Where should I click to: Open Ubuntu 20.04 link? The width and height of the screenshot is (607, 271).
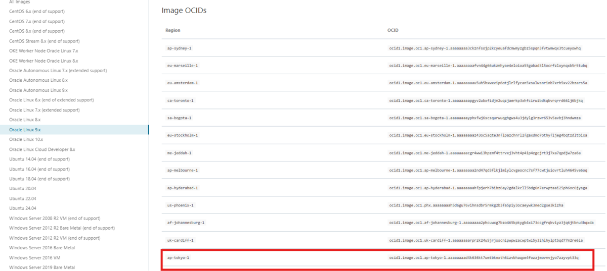(x=23, y=189)
